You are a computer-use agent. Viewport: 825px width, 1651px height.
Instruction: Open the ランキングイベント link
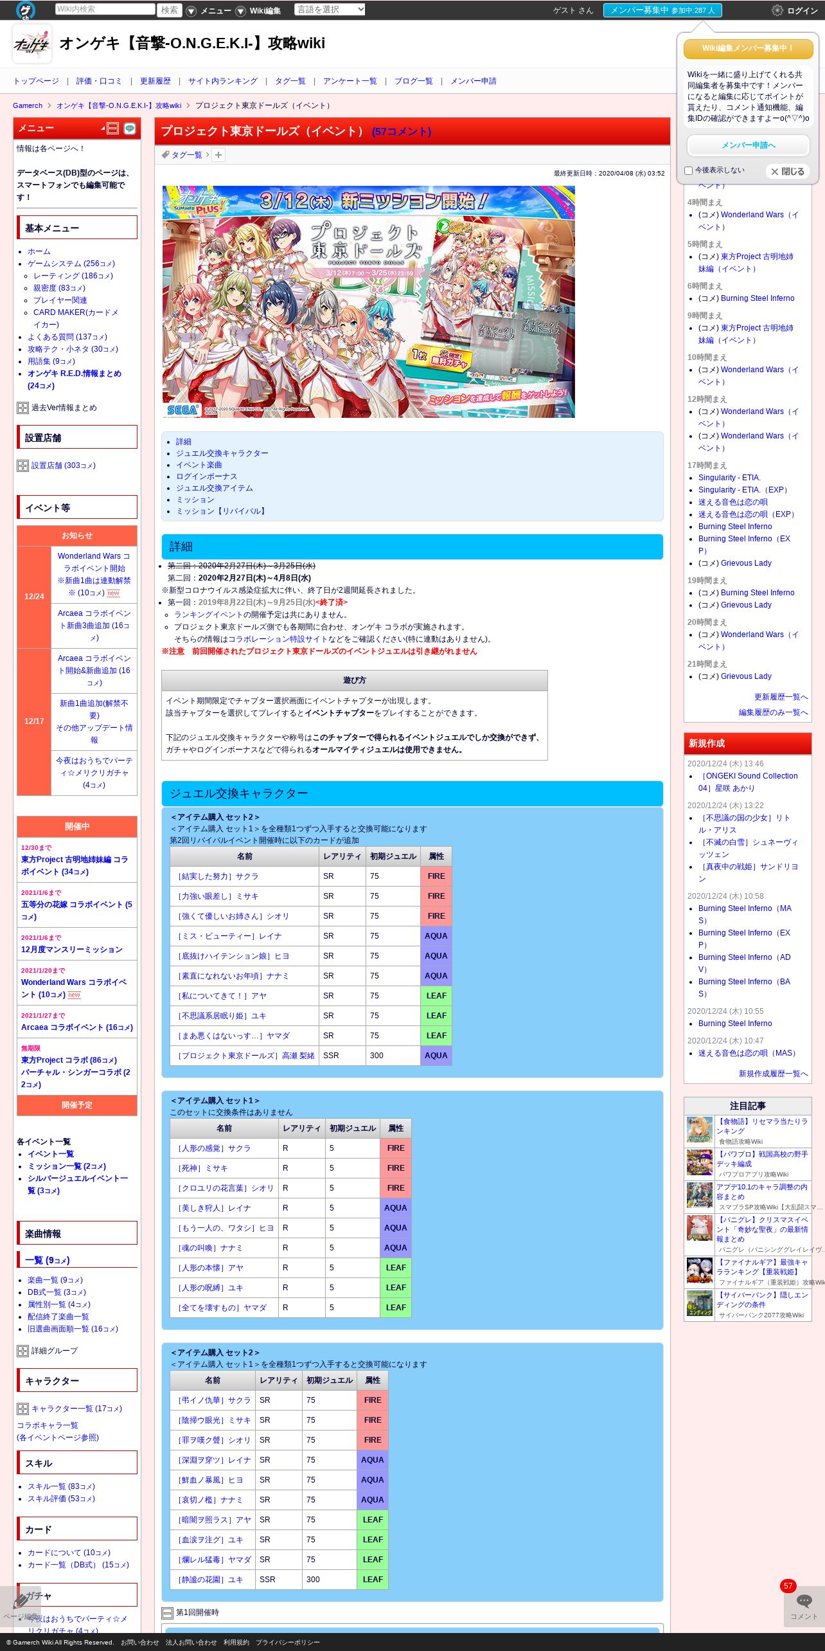(208, 615)
